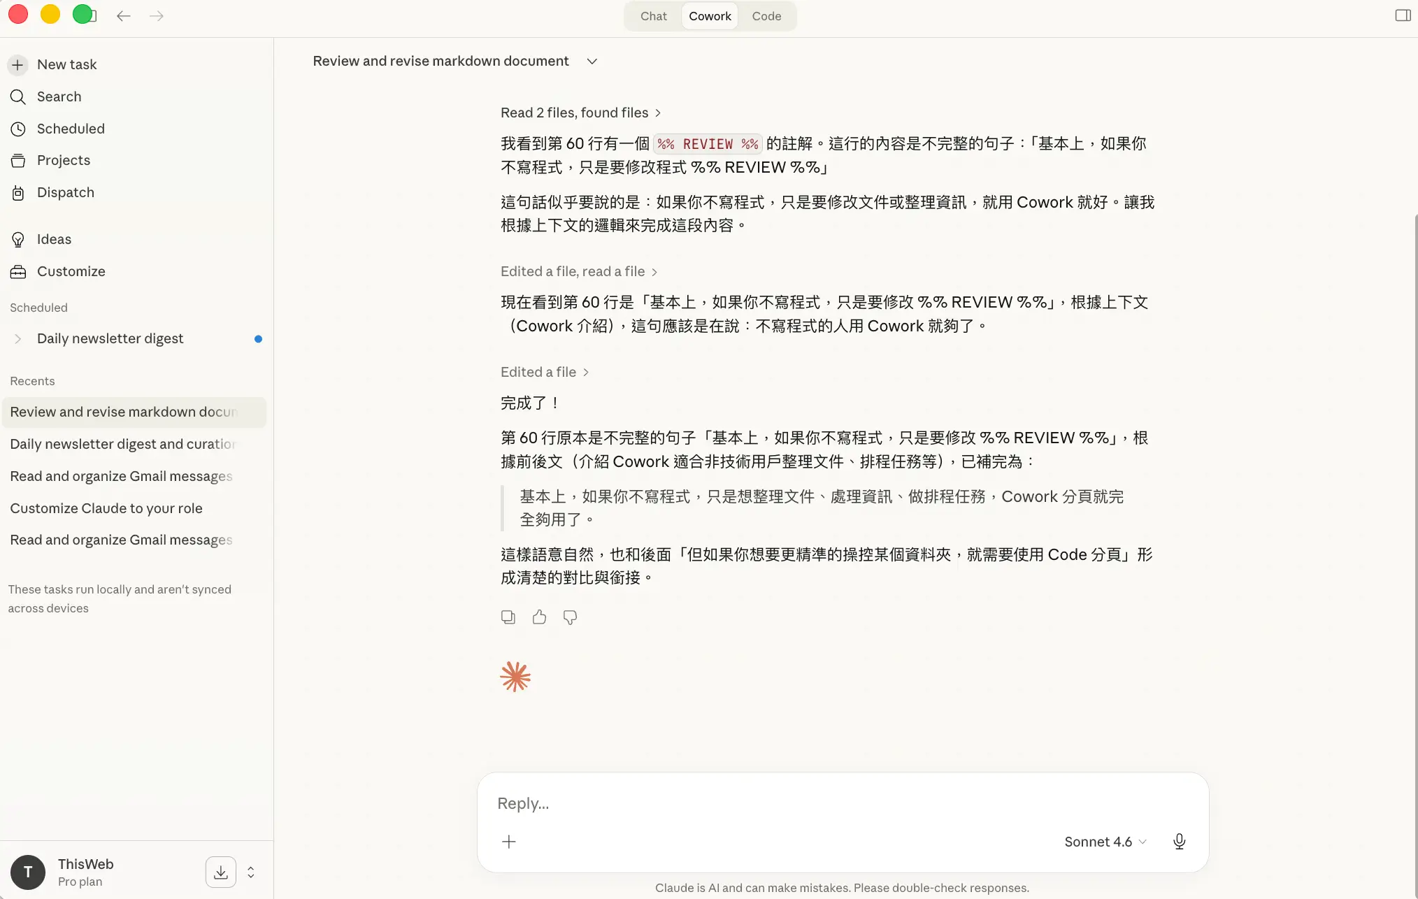The image size is (1418, 899).
Task: Open the Customize section
Action: click(x=71, y=271)
